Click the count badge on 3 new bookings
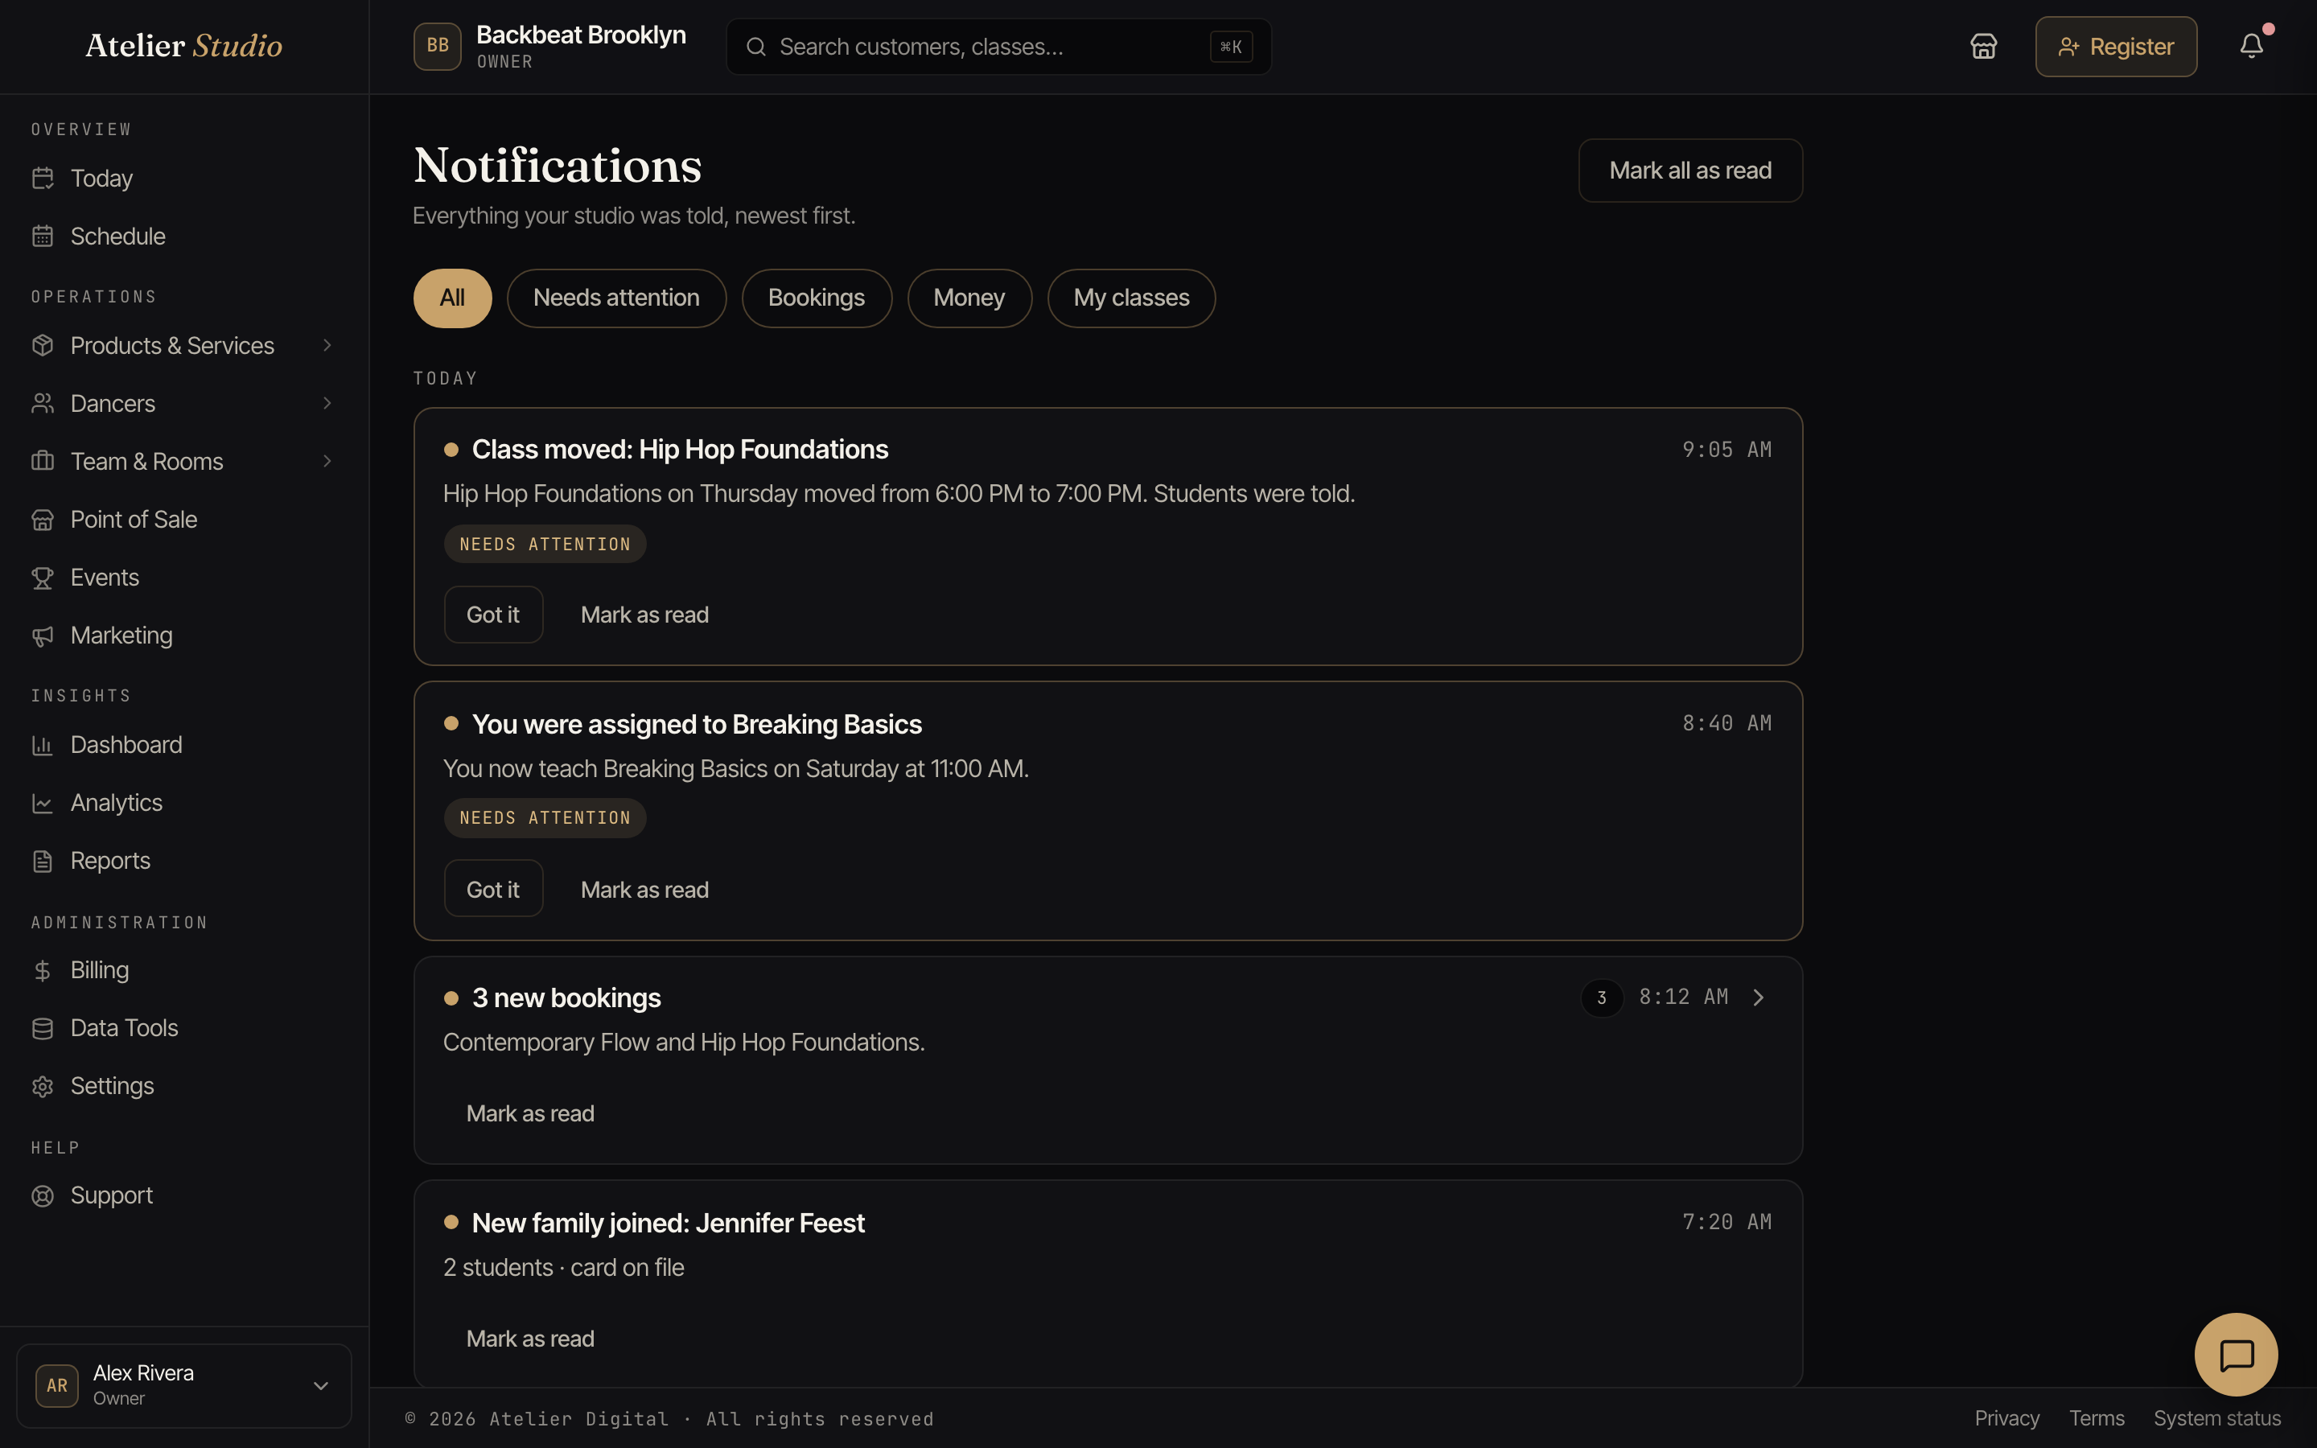The height and width of the screenshot is (1448, 2317). [1602, 998]
